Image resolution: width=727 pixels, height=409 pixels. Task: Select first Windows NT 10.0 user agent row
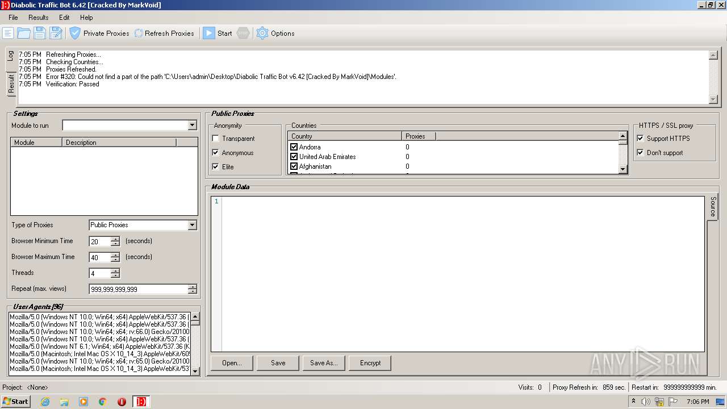pos(100,317)
